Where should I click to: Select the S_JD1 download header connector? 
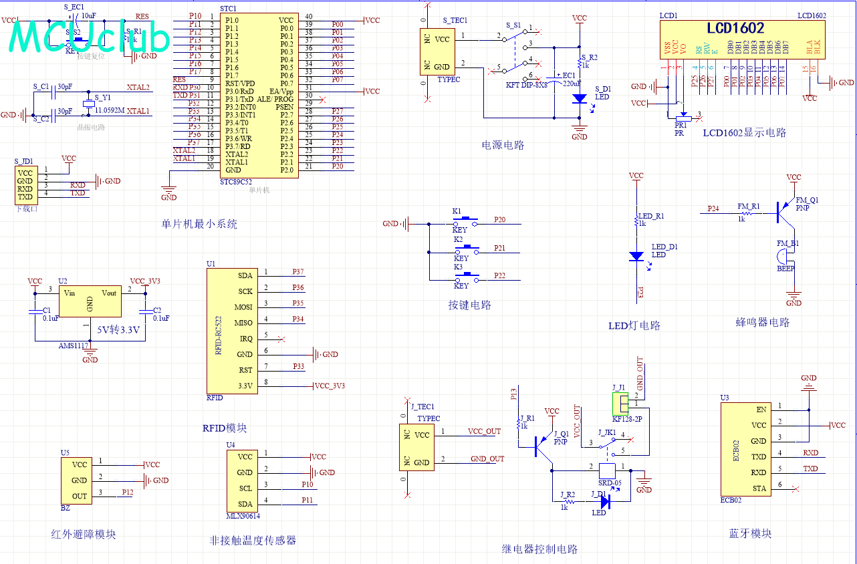tap(25, 185)
